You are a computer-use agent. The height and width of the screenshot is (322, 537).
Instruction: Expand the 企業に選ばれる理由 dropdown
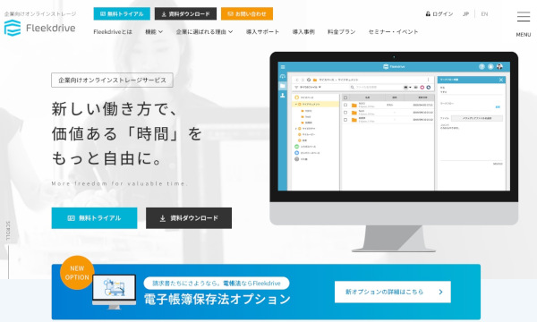[x=204, y=32]
